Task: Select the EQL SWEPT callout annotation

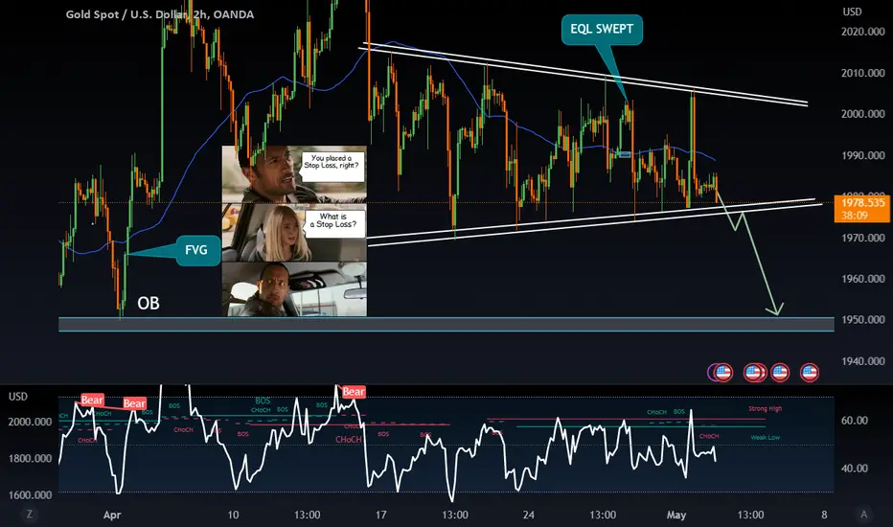Action: [602, 29]
